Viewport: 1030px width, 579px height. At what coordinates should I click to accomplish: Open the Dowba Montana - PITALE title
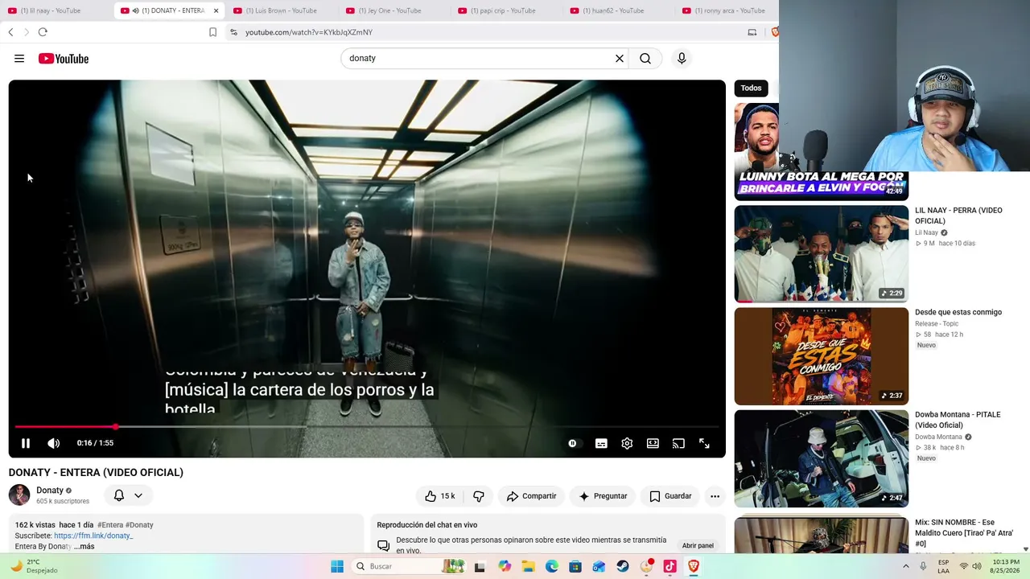pyautogui.click(x=958, y=420)
